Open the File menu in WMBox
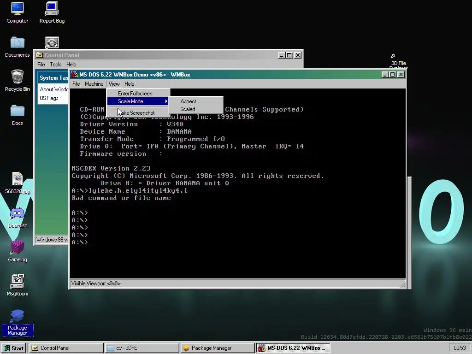This screenshot has width=472, height=354. pyautogui.click(x=76, y=84)
